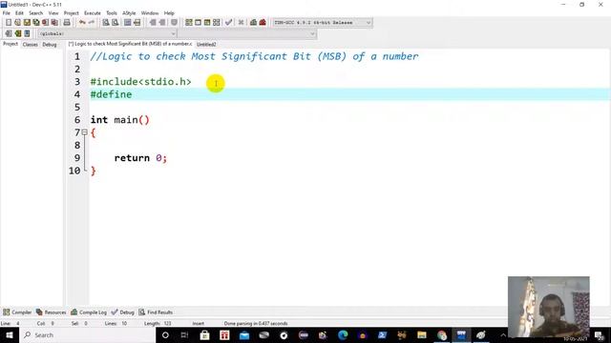Open the TDM-GCC compiler set dropdown
The height and width of the screenshot is (343, 611).
tap(323, 23)
